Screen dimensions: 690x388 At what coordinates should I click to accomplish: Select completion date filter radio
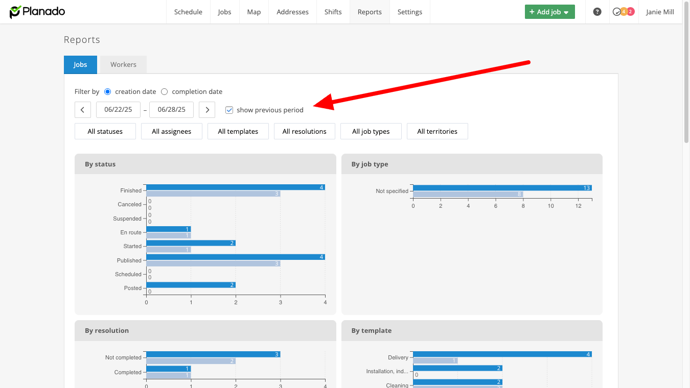pyautogui.click(x=164, y=92)
